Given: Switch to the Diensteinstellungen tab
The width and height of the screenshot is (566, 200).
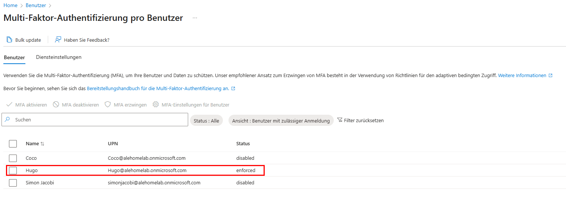Looking at the screenshot, I should click(x=59, y=57).
